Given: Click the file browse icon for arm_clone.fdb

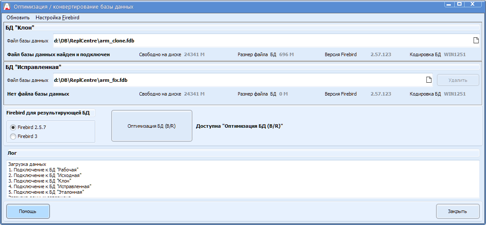Looking at the screenshot, I should click(476, 41).
